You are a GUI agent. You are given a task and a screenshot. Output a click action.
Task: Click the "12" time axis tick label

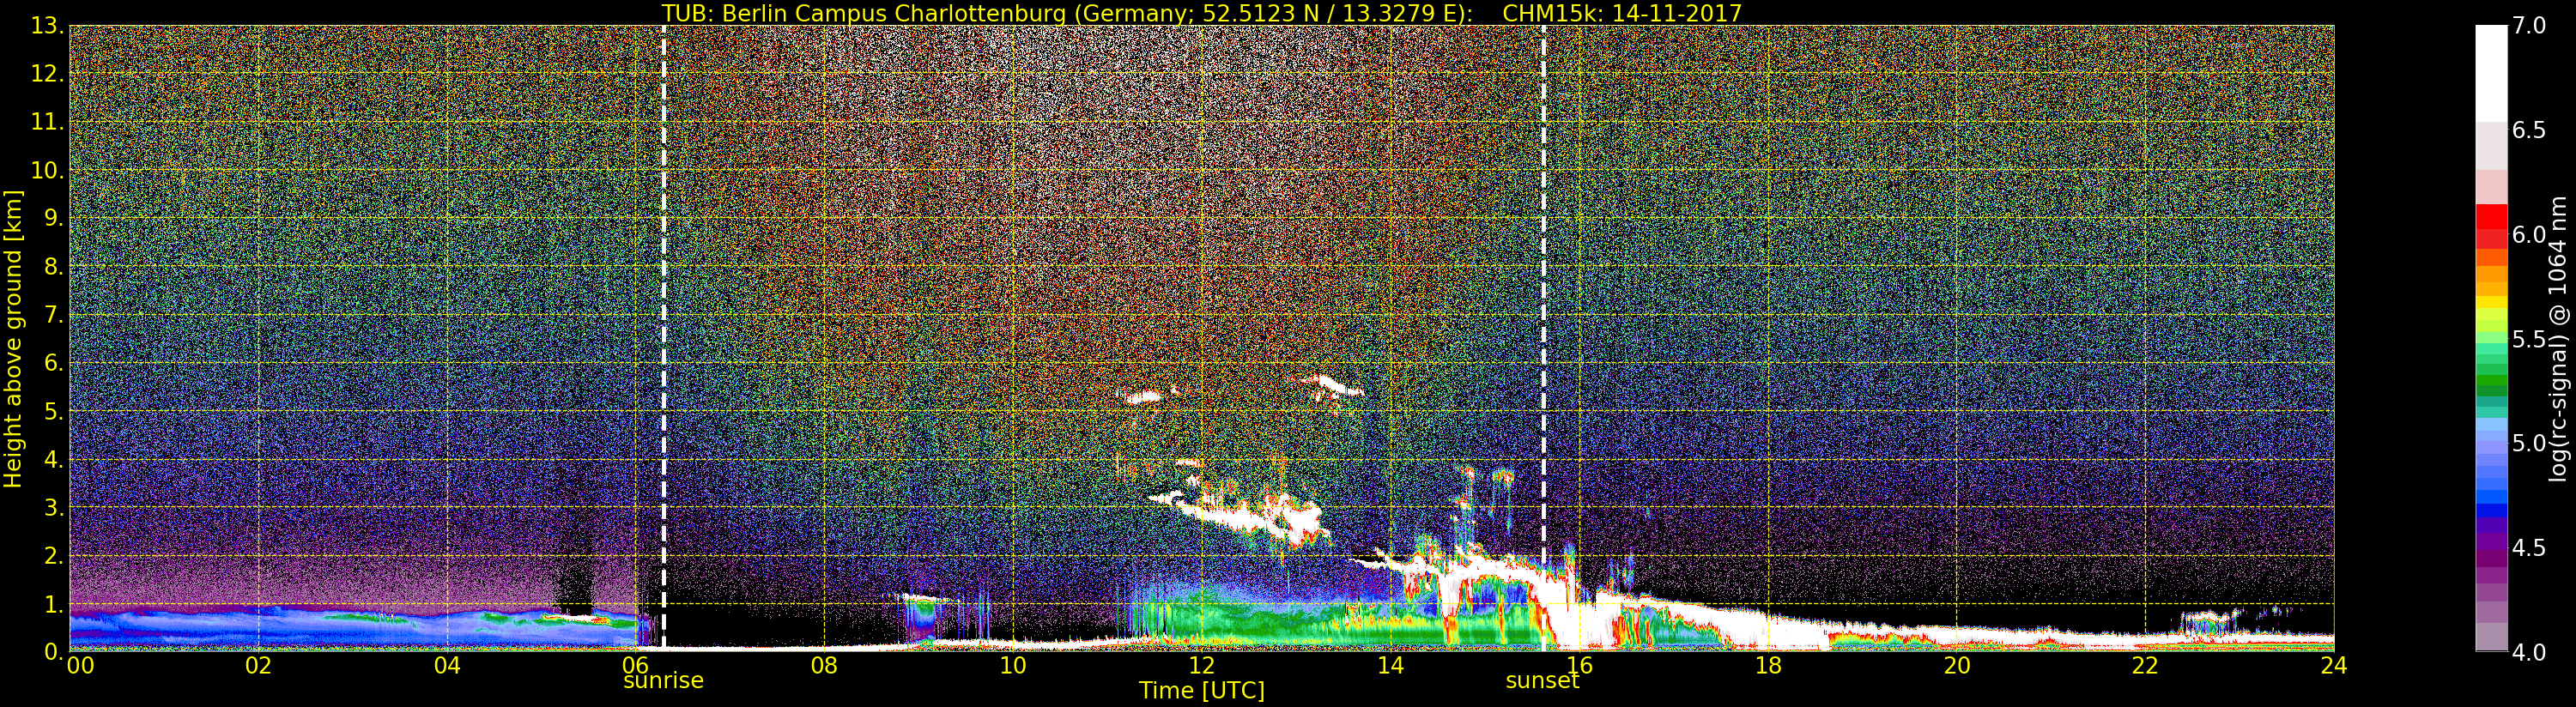1202,666
